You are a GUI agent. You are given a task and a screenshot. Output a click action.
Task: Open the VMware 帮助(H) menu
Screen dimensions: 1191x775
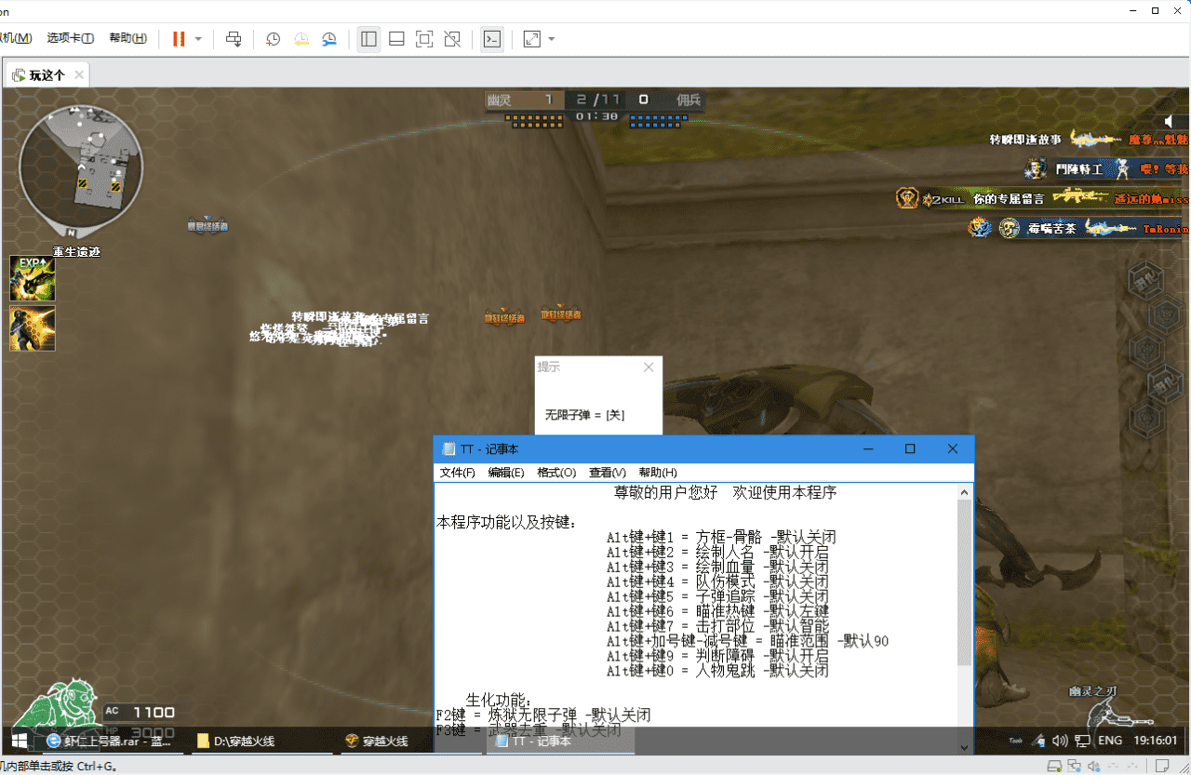coord(127,38)
